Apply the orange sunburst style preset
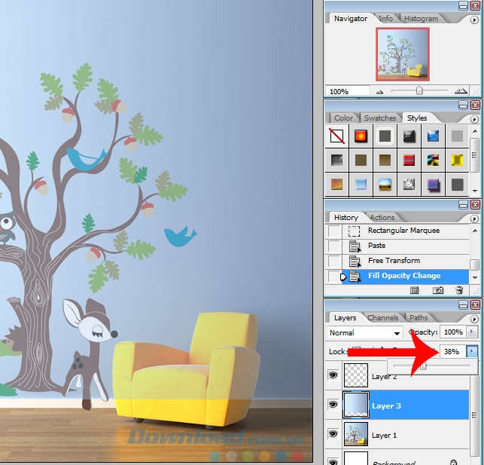The width and height of the screenshot is (484, 465). (361, 136)
